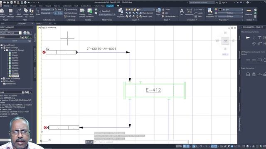Open the Output ribbon tab
The height and width of the screenshot is (149, 266).
48,6
